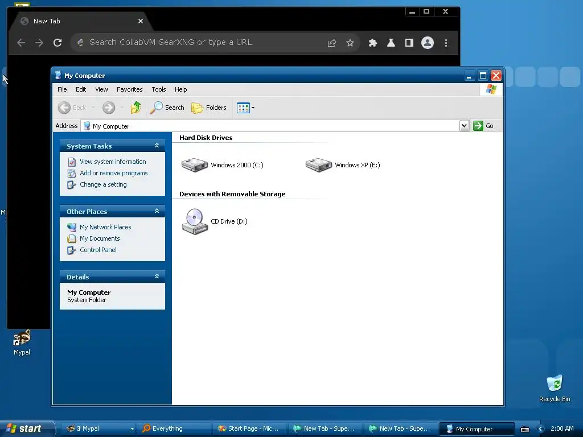Click the Start button
Image resolution: width=583 pixels, height=437 pixels.
pyautogui.click(x=26, y=428)
